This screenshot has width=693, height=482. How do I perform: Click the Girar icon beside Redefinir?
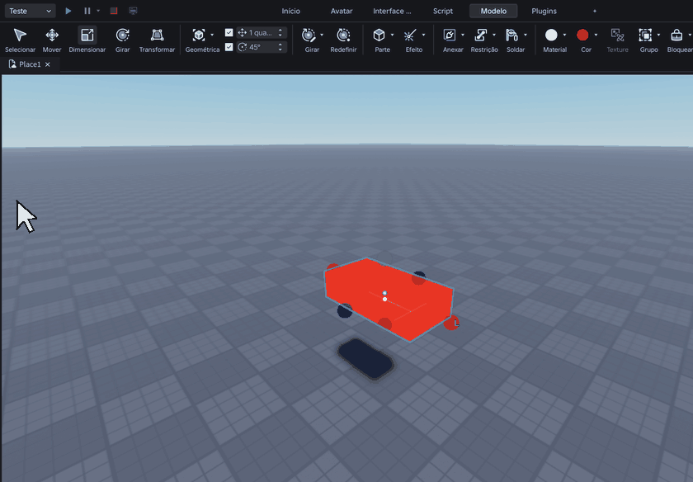309,35
